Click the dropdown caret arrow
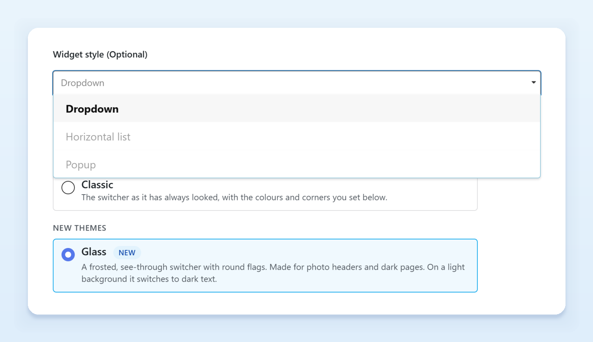The image size is (593, 342). pyautogui.click(x=533, y=82)
